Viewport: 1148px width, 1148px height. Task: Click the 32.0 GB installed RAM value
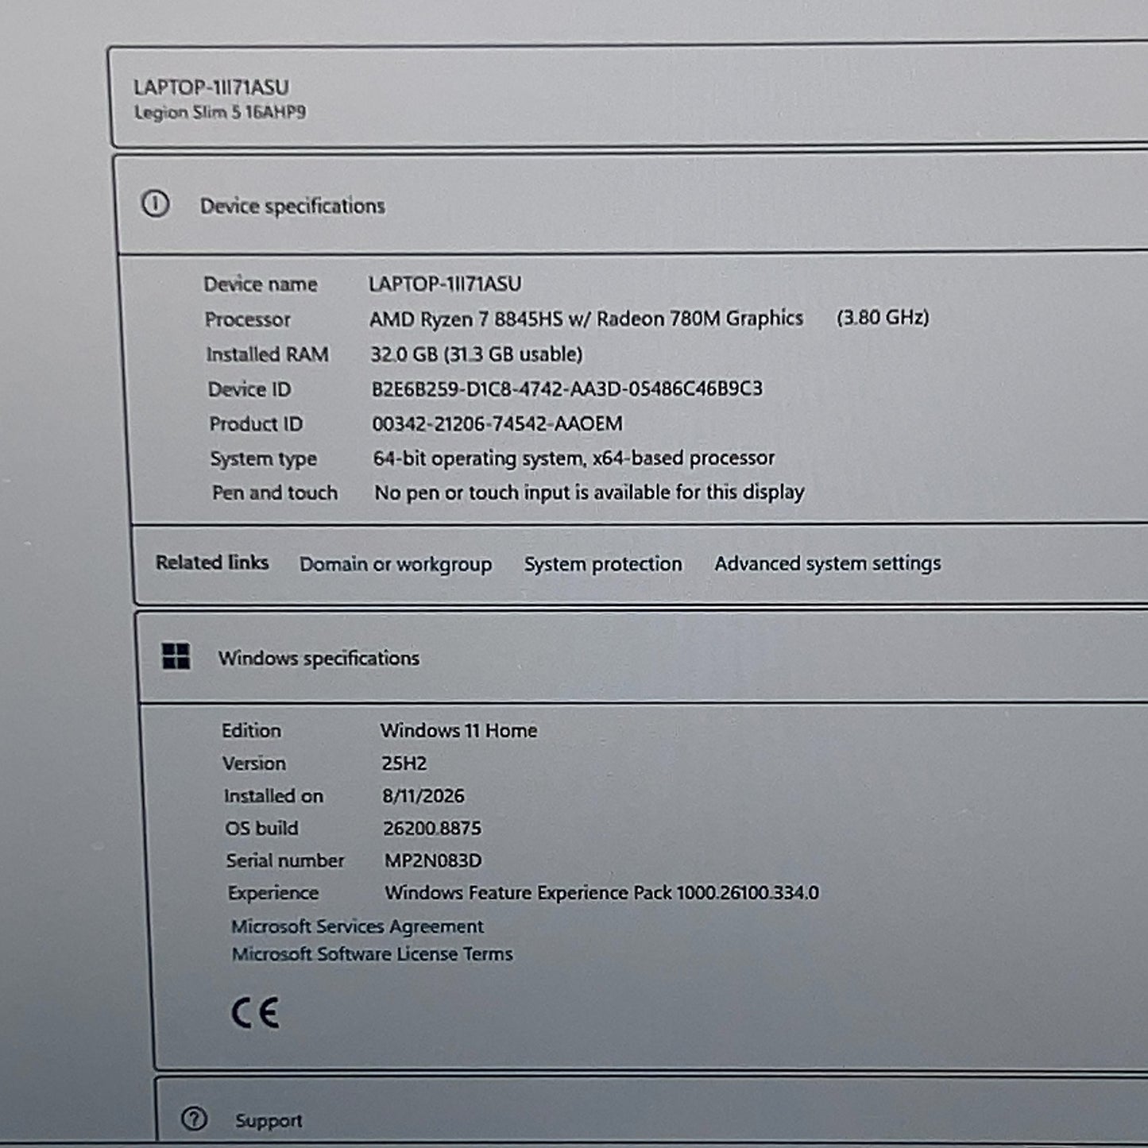[477, 354]
